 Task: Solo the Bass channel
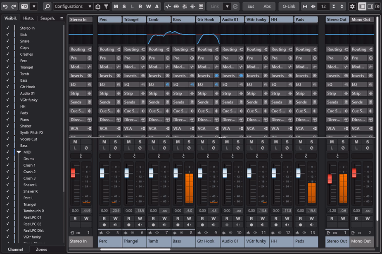189,142
